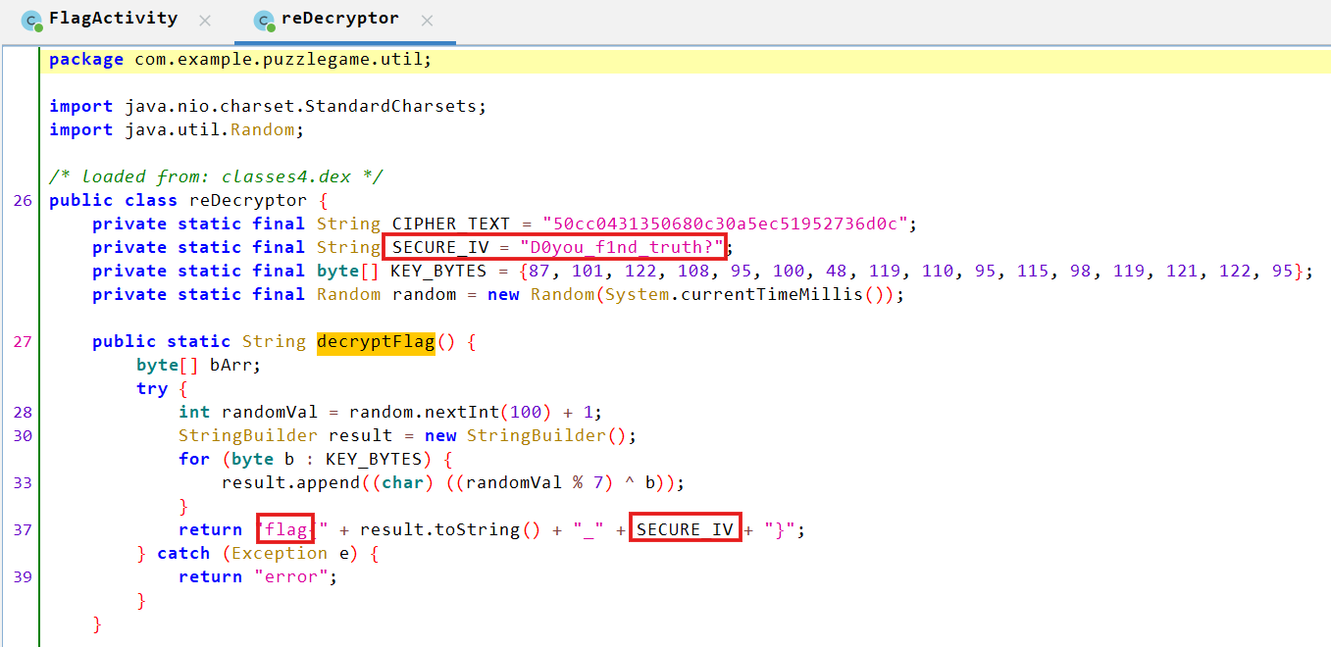
Task: Click line number 27 in gutter
Action: point(22,341)
